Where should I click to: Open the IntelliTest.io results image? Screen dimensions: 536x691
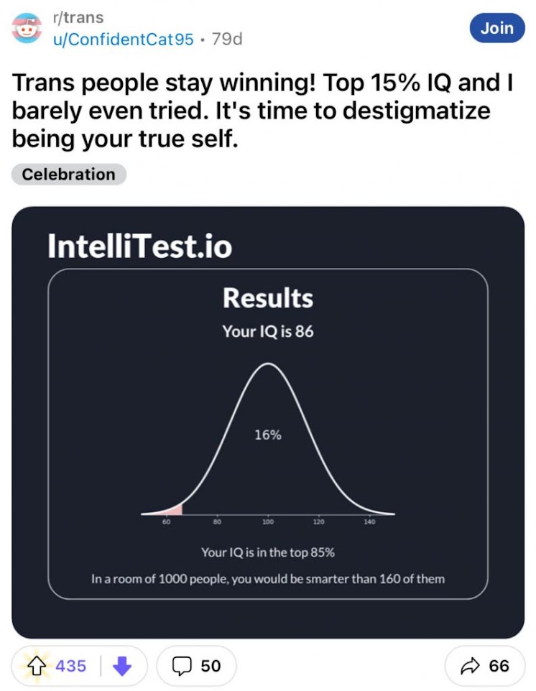click(268, 422)
